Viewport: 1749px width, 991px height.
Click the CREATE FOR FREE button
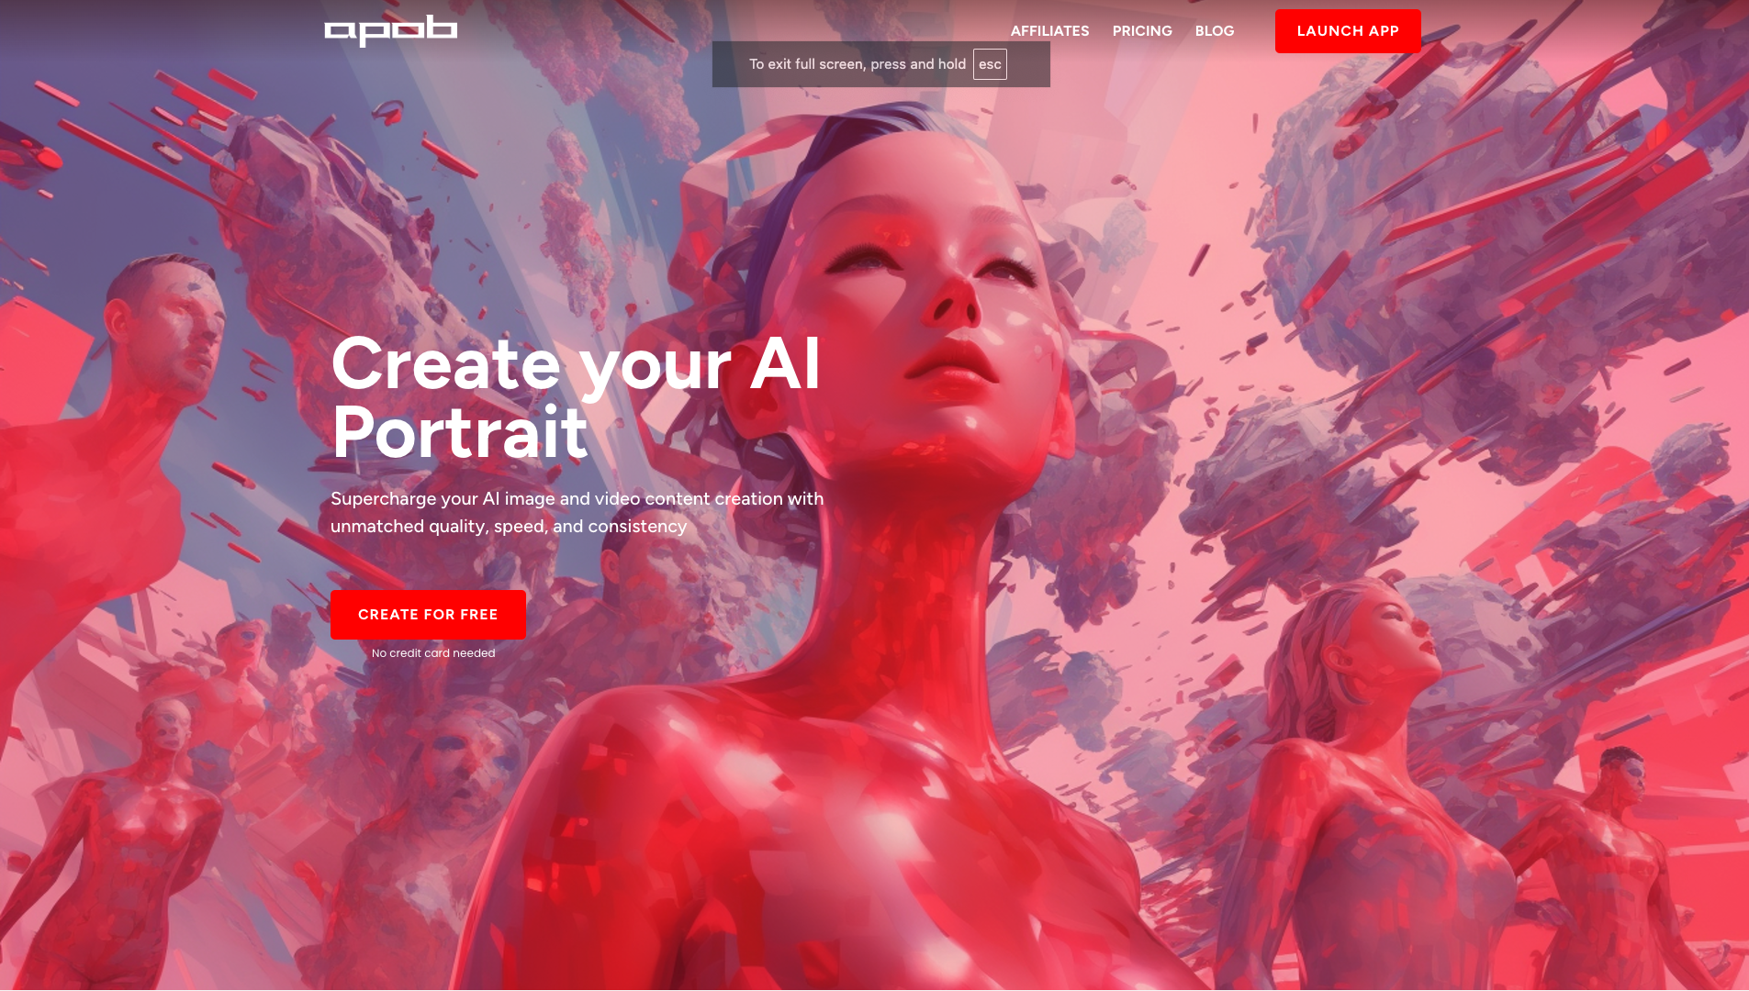[428, 615]
